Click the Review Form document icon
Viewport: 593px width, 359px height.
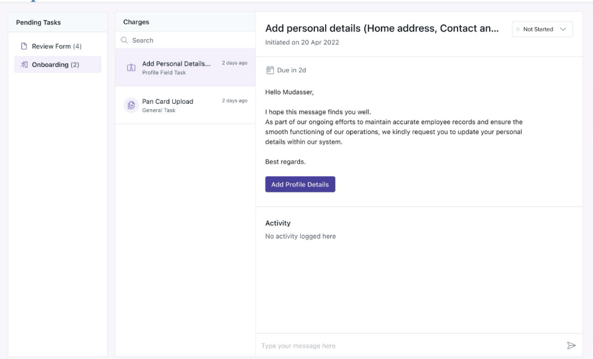[x=24, y=46]
